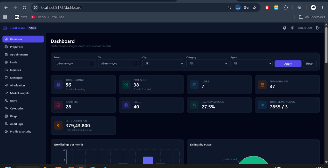Click the Published checkmark icon
Screen dimensions: 328x168
tap(126, 85)
